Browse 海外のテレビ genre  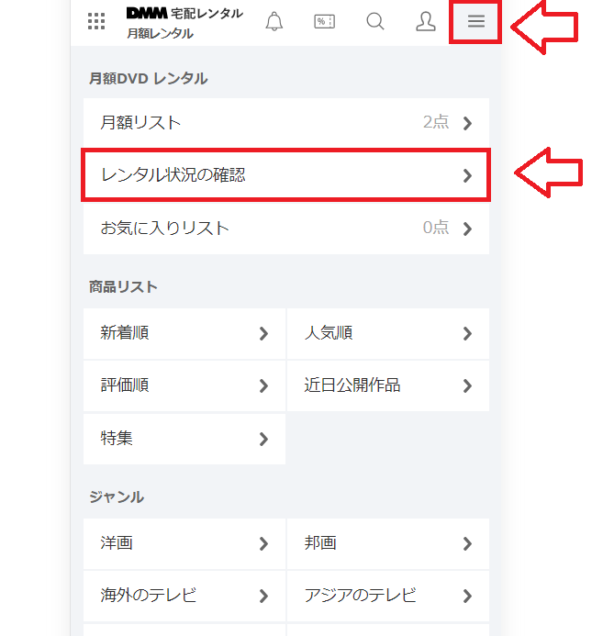184,596
